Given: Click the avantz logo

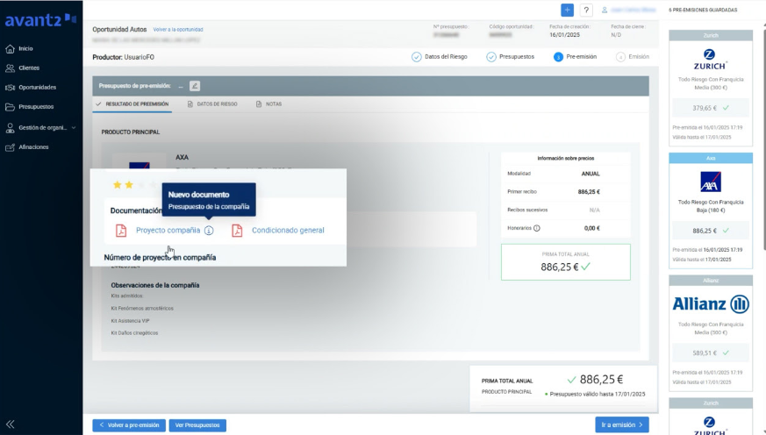Looking at the screenshot, I should click(x=40, y=20).
